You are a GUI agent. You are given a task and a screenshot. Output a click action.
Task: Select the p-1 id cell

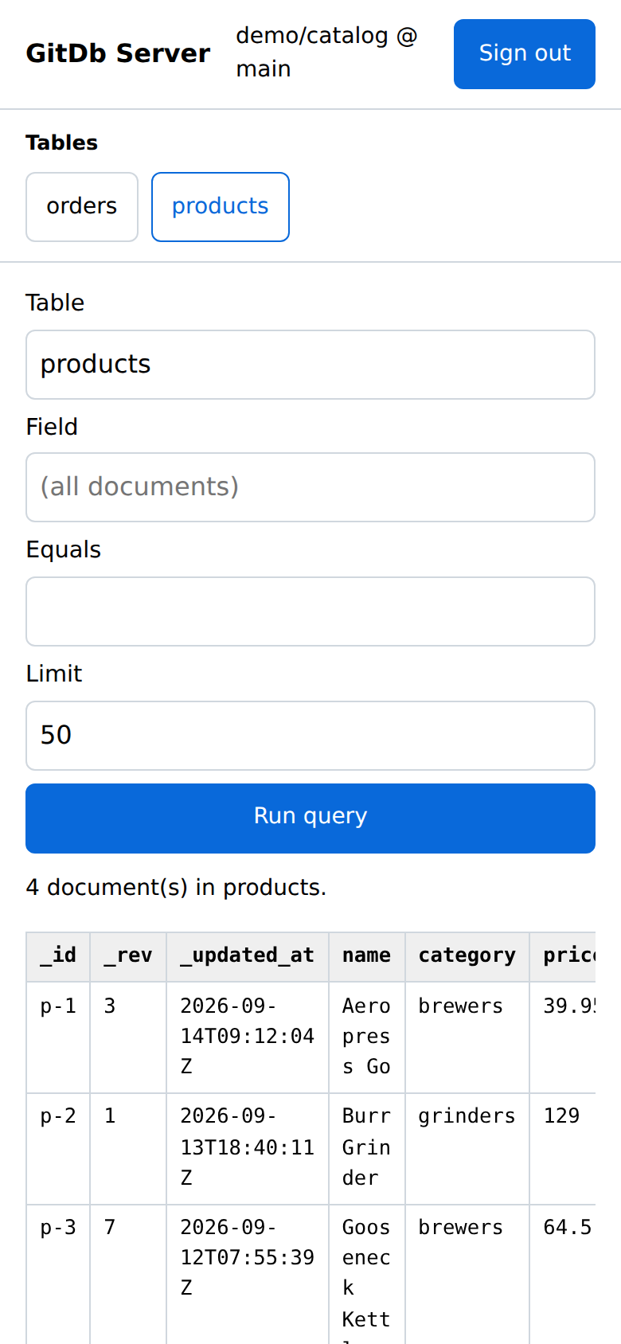coord(58,1037)
